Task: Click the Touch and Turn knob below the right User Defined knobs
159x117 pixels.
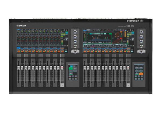Action: 141,52
